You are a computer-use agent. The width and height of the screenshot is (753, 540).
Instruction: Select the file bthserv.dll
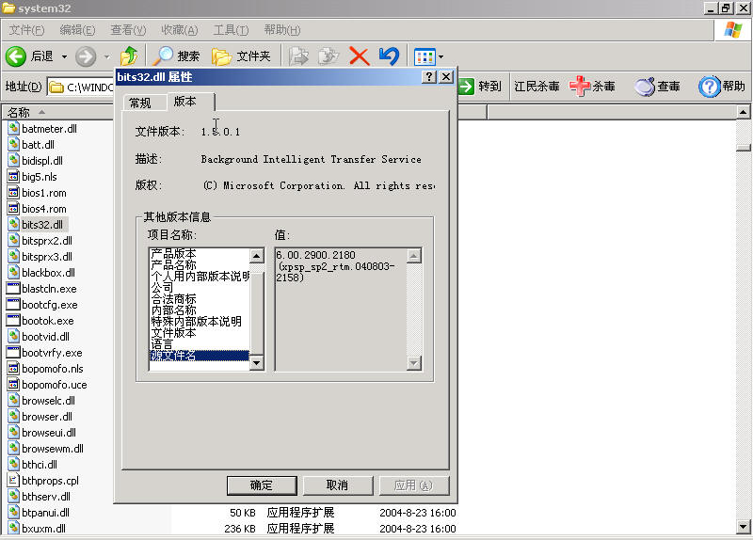(x=45, y=497)
